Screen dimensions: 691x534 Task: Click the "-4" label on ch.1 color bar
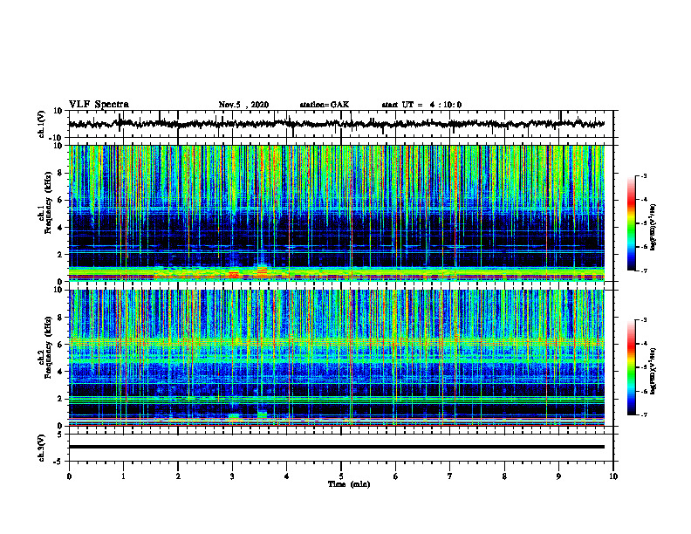tap(644, 200)
